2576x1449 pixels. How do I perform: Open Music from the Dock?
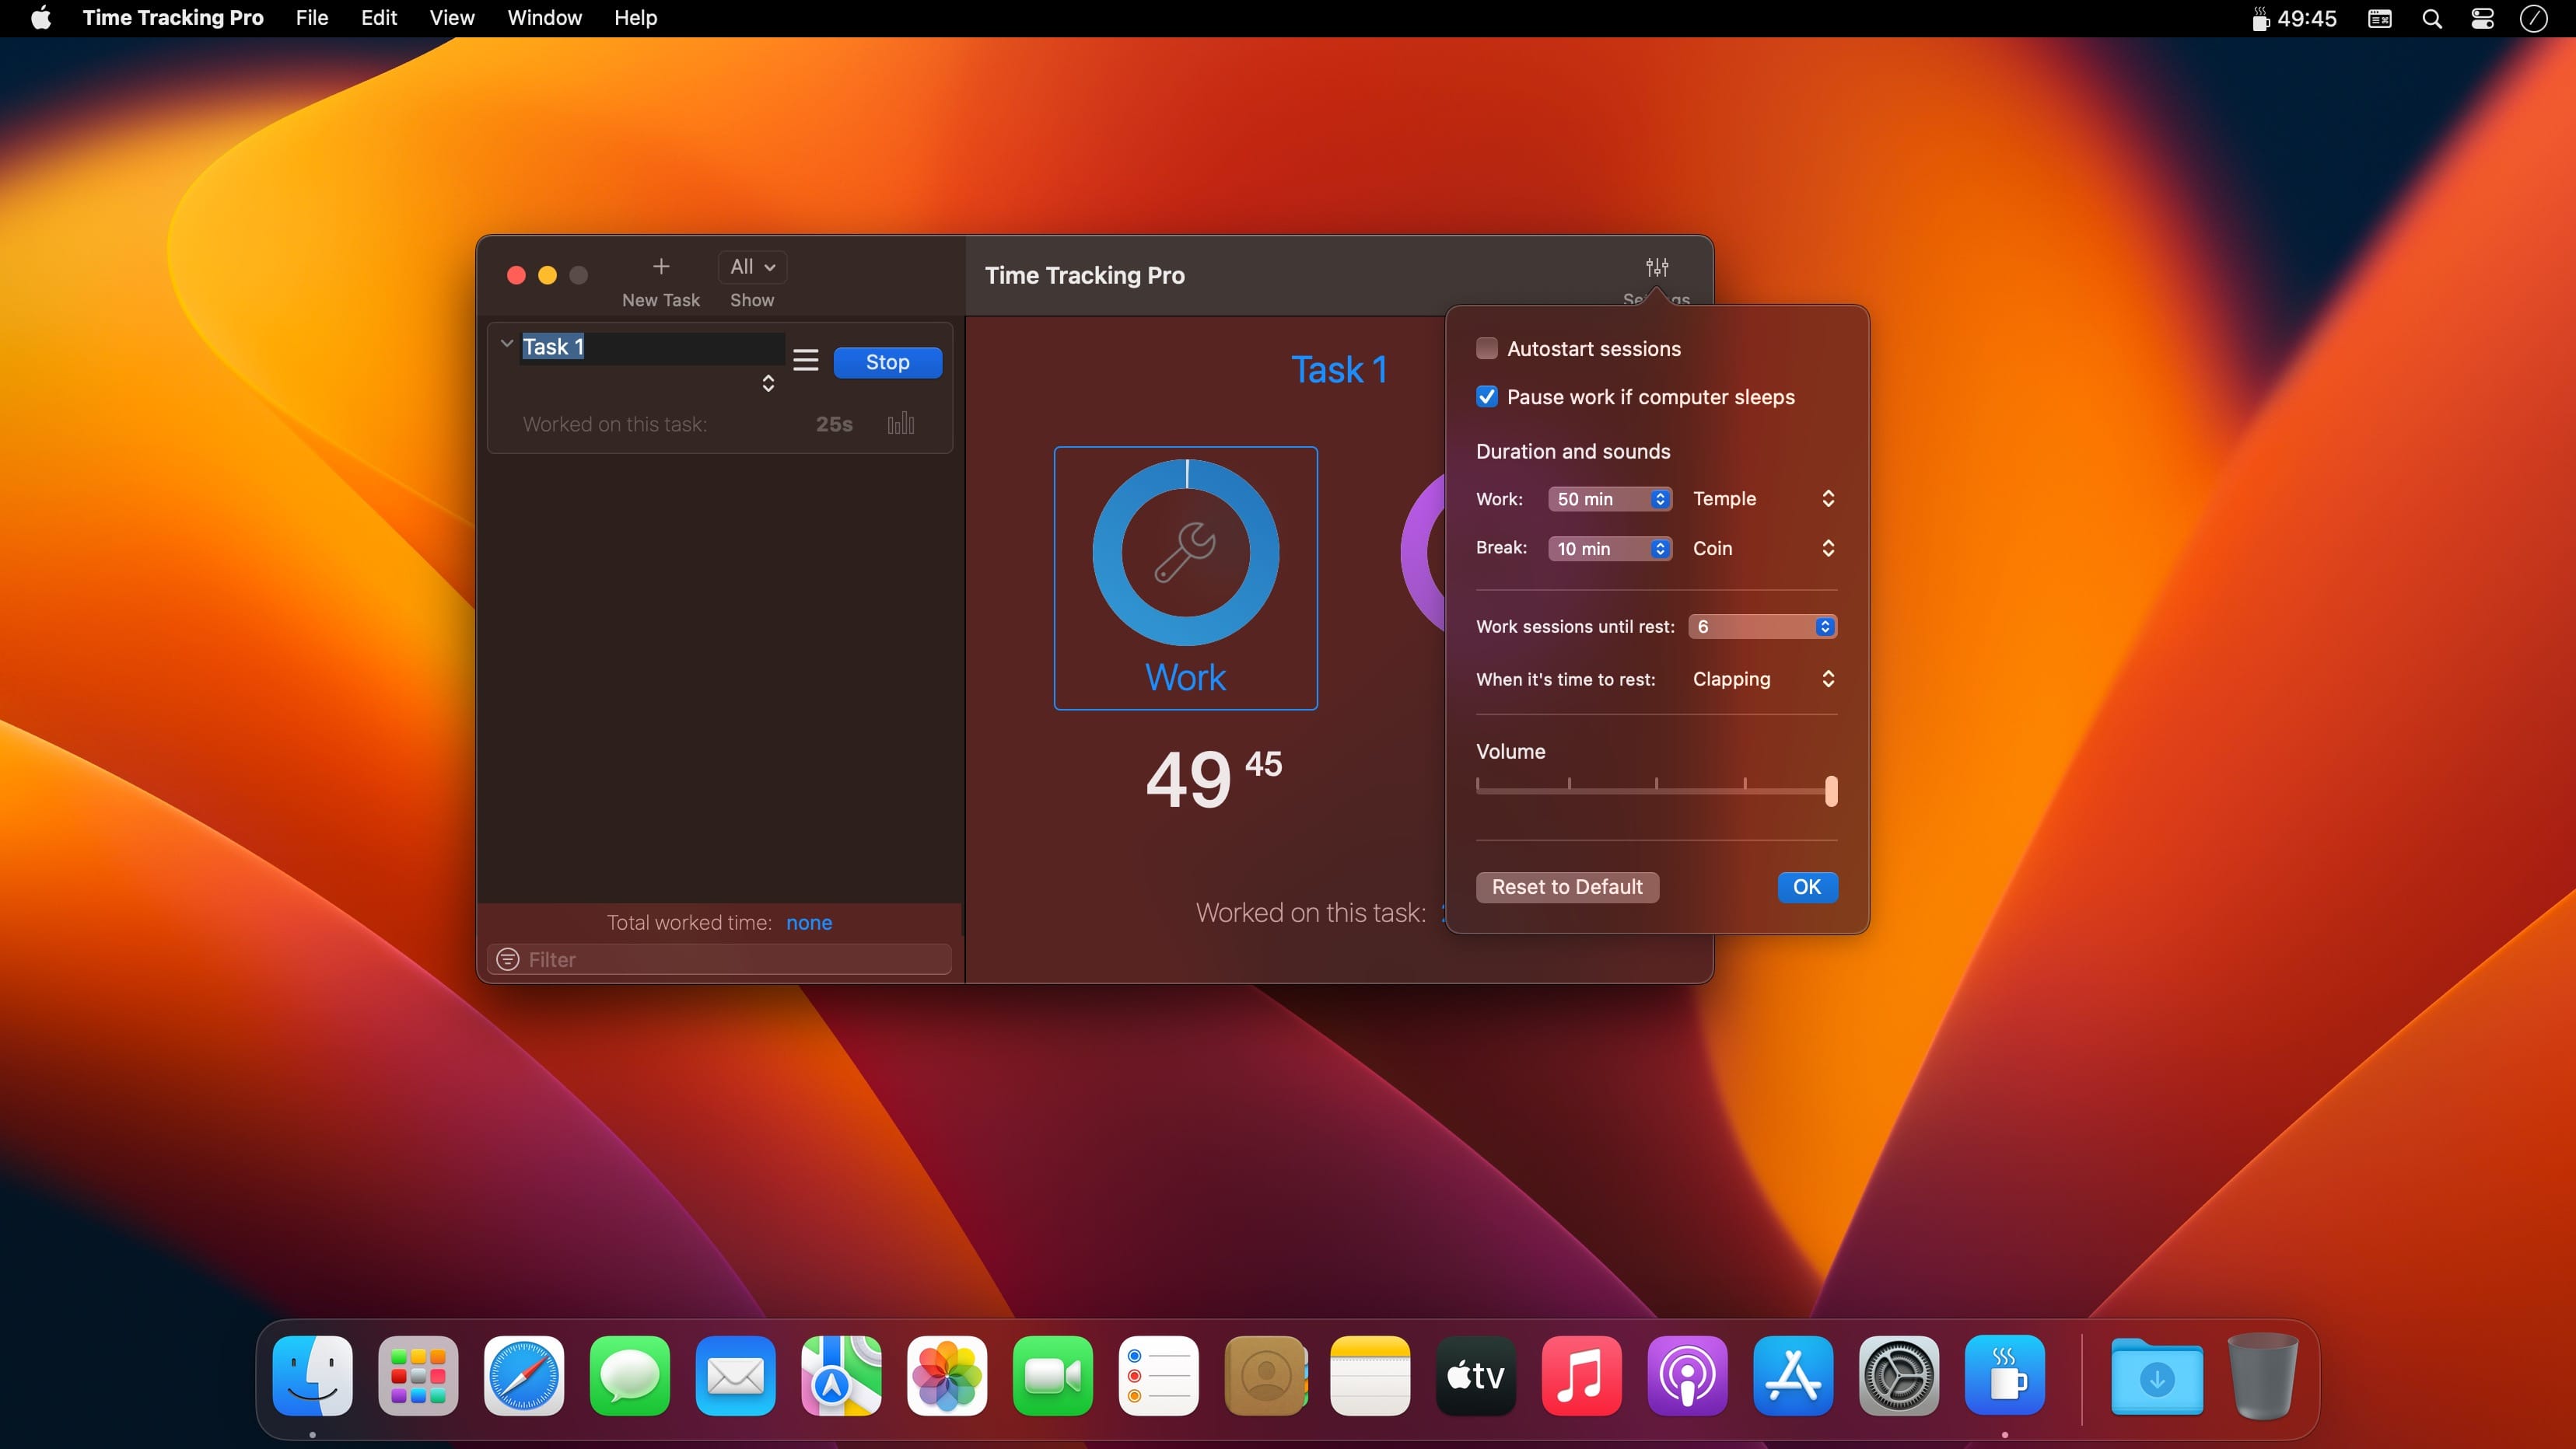(1582, 1376)
